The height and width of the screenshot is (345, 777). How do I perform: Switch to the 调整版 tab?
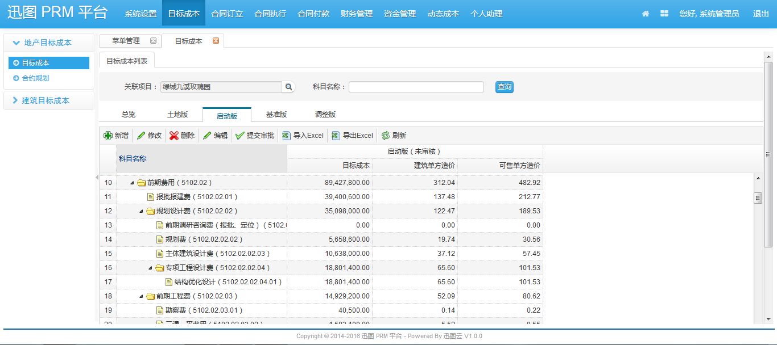tap(325, 115)
